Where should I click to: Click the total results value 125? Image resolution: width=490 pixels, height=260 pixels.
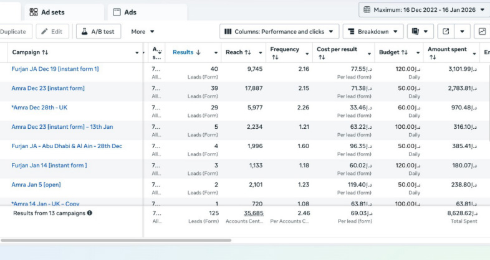click(x=214, y=213)
